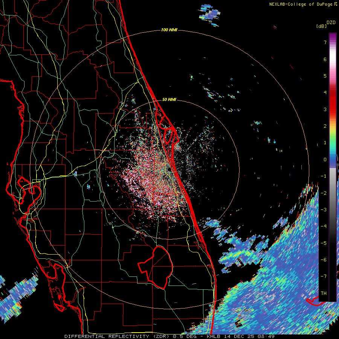Click the 100 NMI range ring label

[169, 30]
